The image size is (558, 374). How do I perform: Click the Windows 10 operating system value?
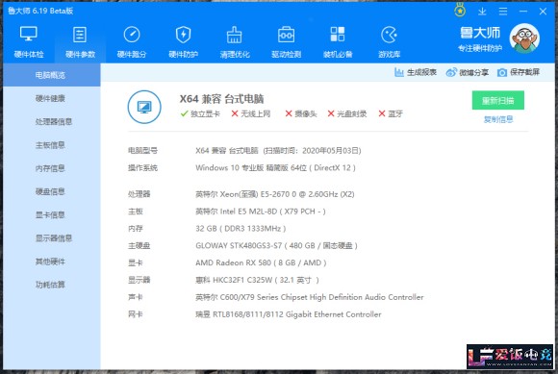coord(275,168)
